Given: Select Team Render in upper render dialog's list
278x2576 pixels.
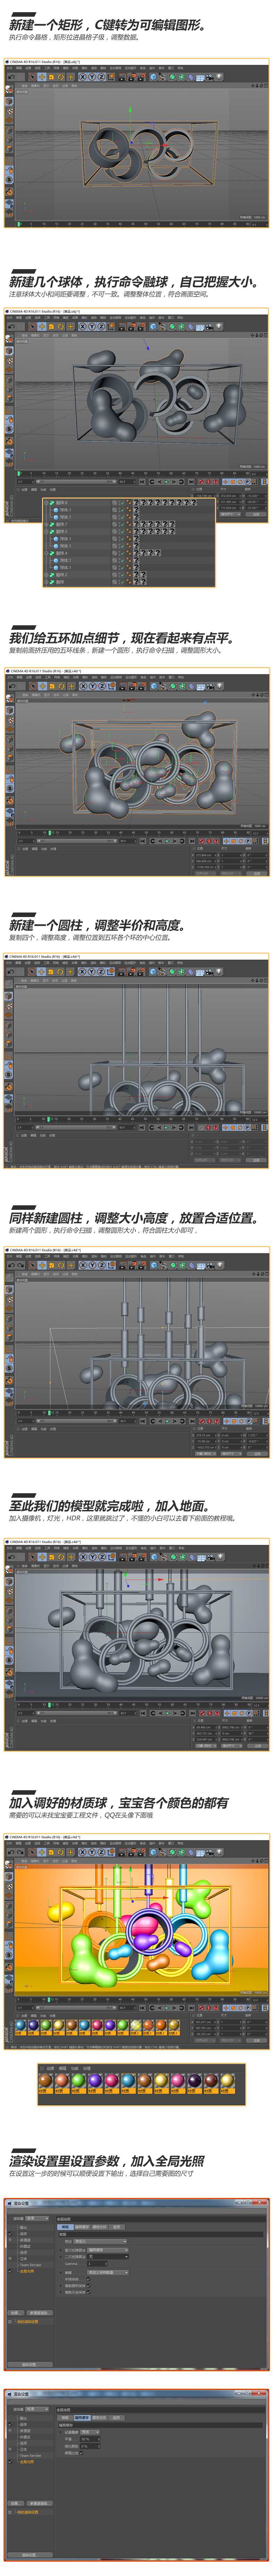Looking at the screenshot, I should 31,2265.
